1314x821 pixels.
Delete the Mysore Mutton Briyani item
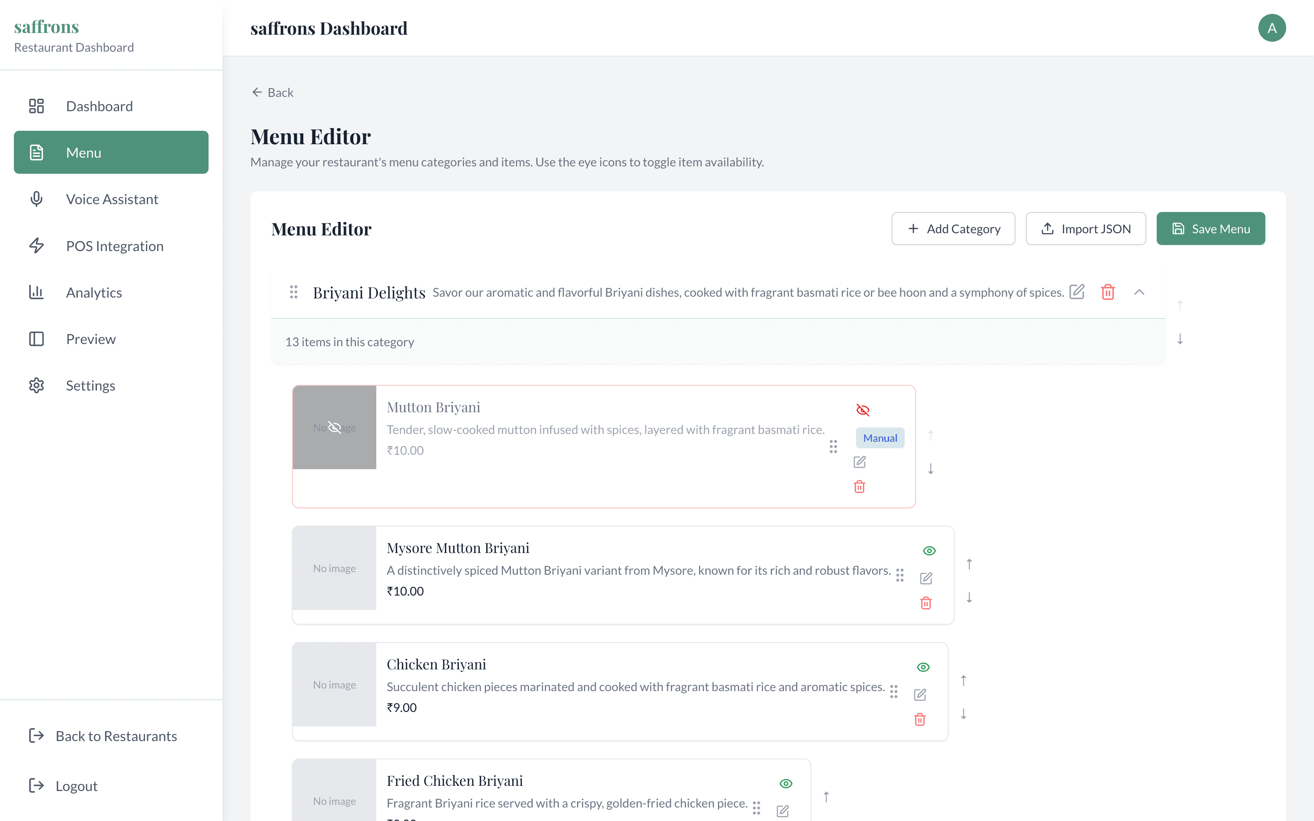926,603
